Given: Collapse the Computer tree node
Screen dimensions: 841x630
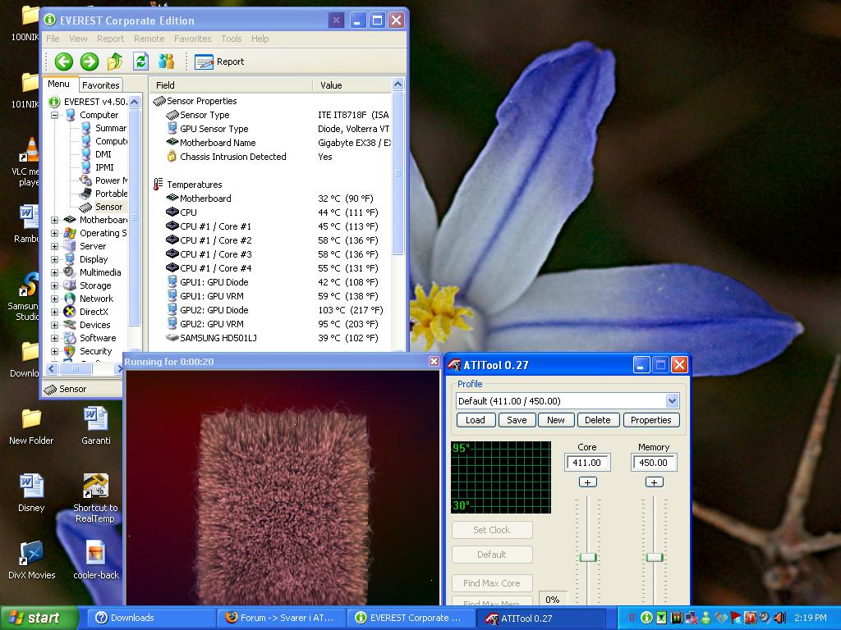Looking at the screenshot, I should [x=55, y=115].
